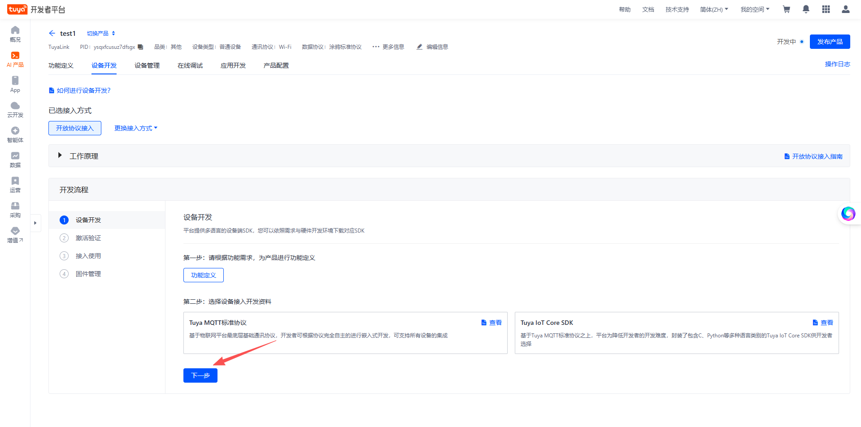Open the shopping cart icon
Viewport: 861px width, 427px height.
786,9
